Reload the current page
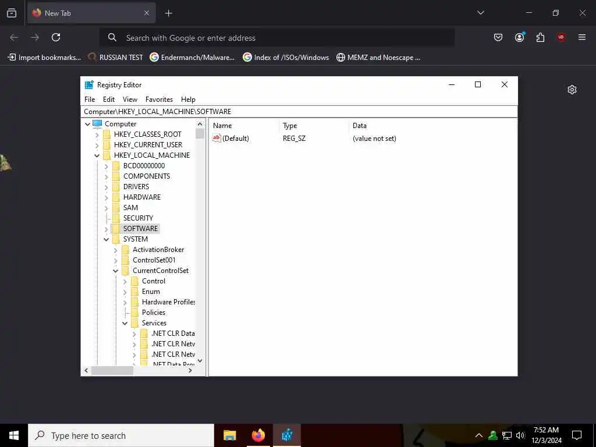 pos(56,37)
